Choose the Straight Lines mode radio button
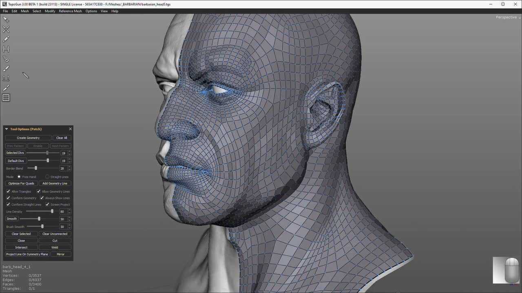 pyautogui.click(x=47, y=177)
